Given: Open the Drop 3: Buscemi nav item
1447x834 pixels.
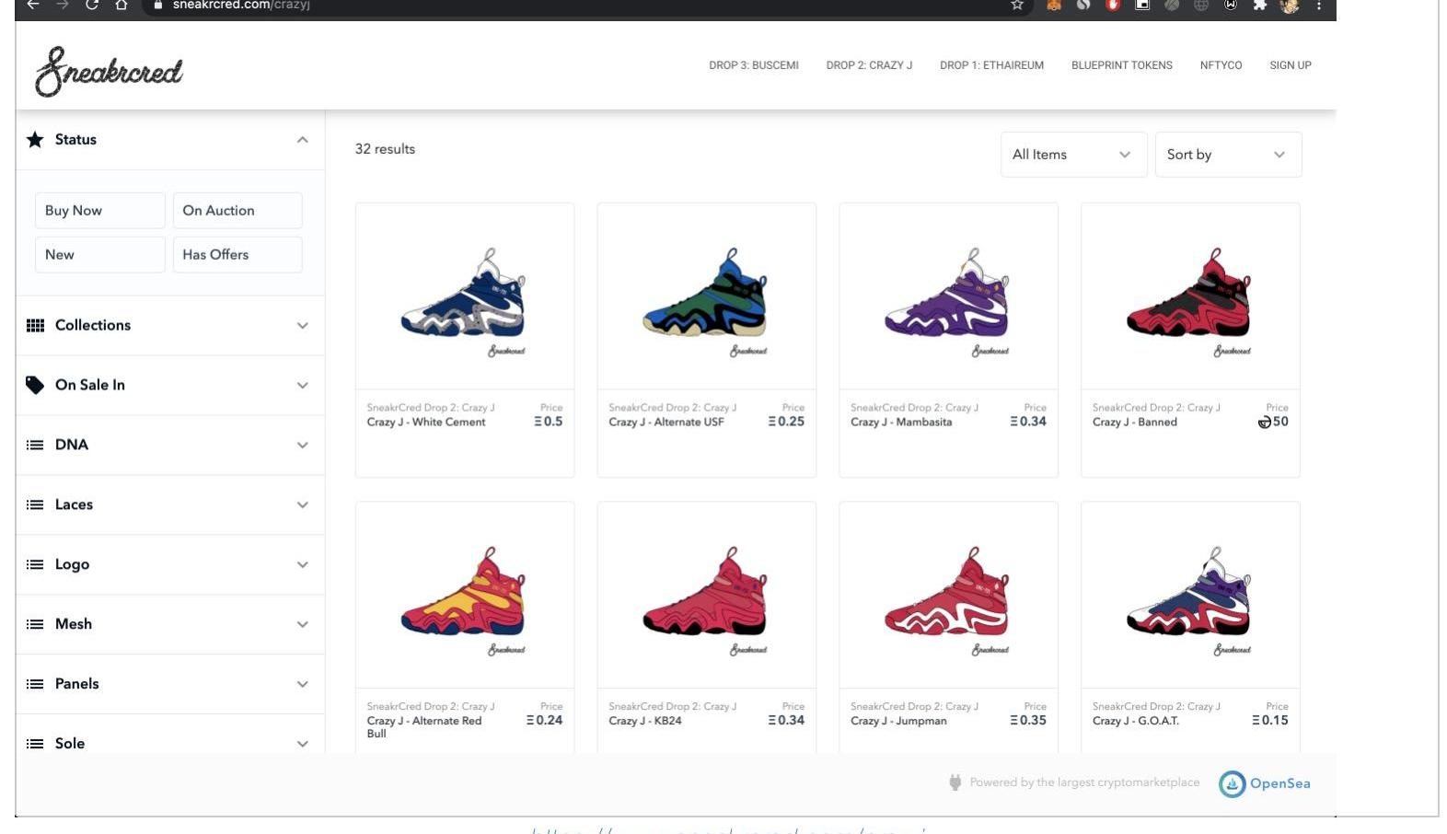Looking at the screenshot, I should click(754, 65).
